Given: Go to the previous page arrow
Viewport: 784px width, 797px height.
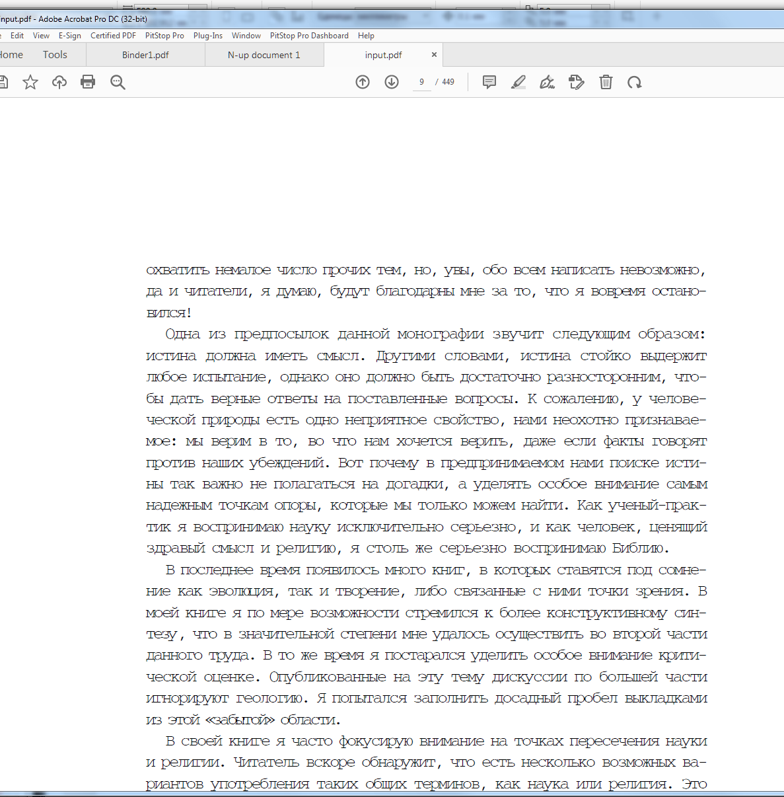Looking at the screenshot, I should (x=363, y=82).
